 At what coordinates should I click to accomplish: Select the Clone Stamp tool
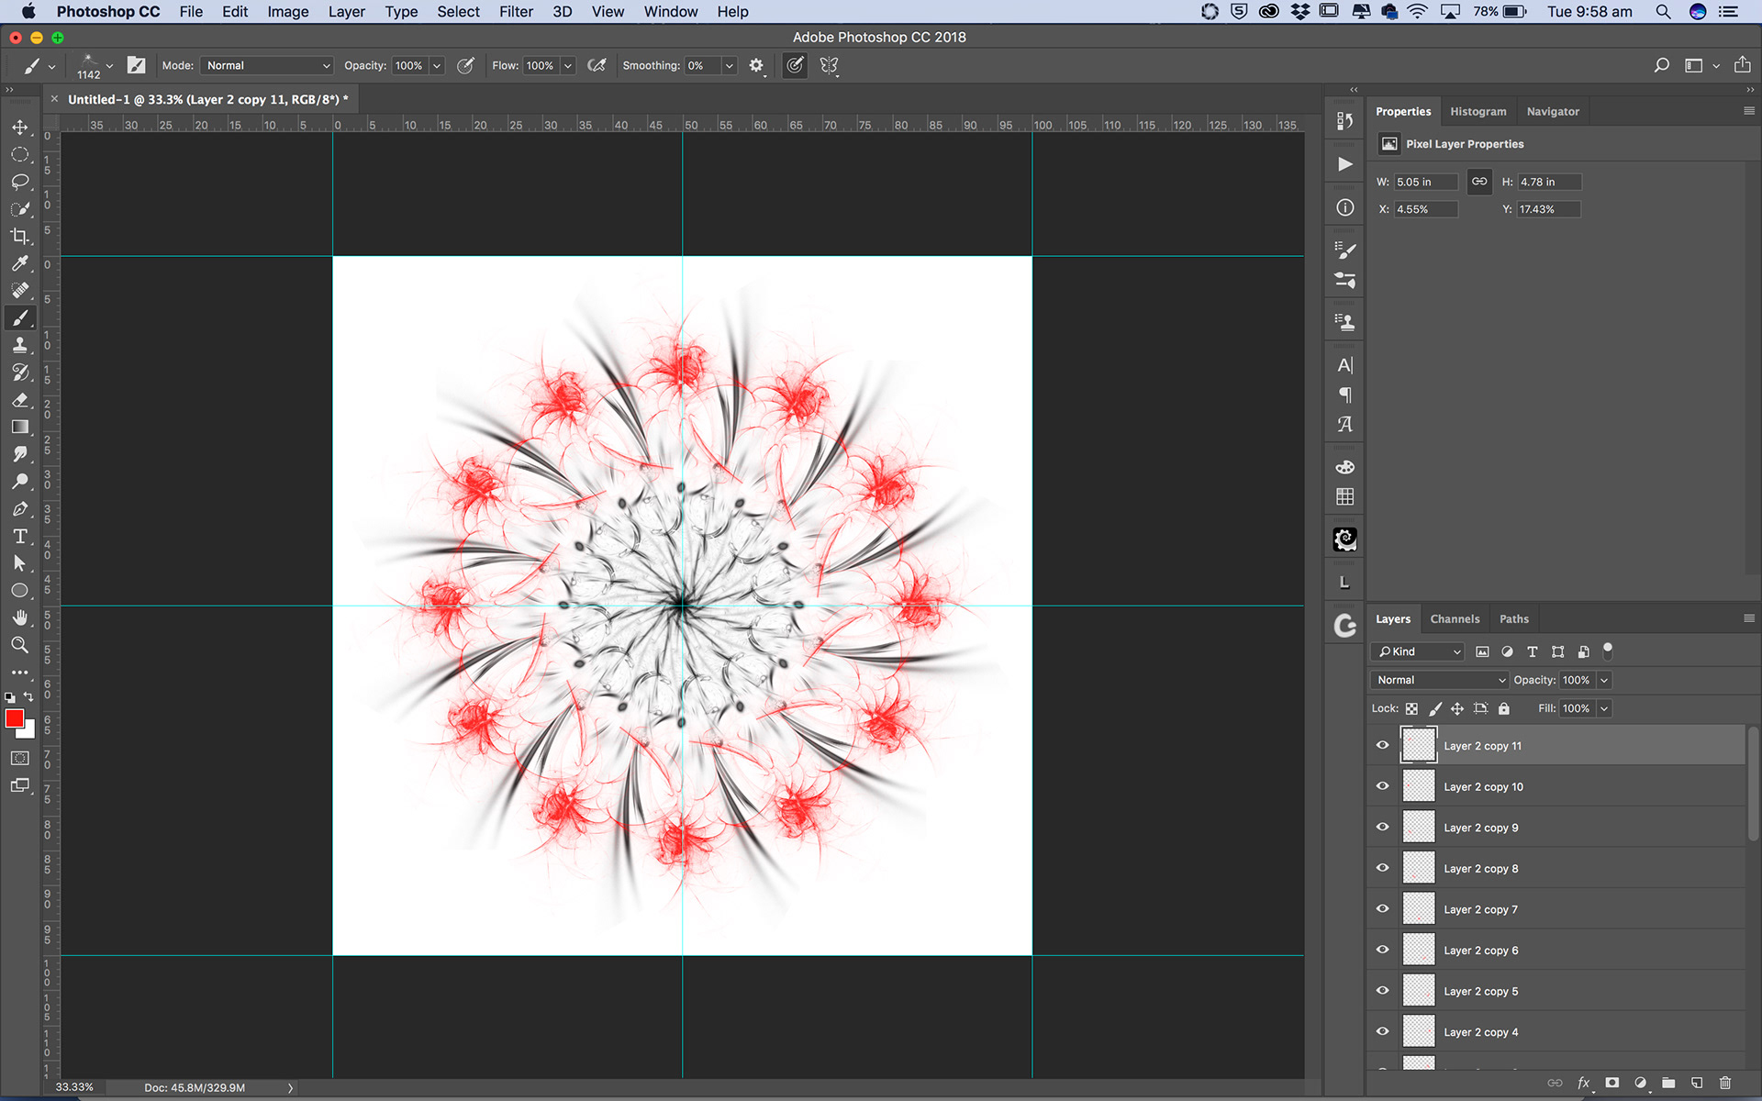[x=20, y=345]
